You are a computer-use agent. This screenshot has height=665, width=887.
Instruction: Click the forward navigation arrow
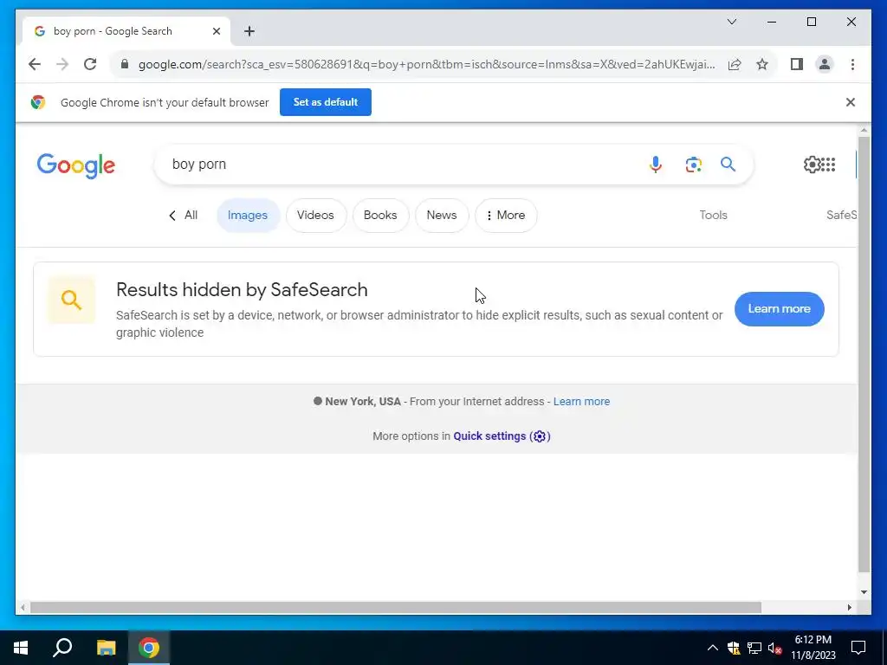pos(62,64)
